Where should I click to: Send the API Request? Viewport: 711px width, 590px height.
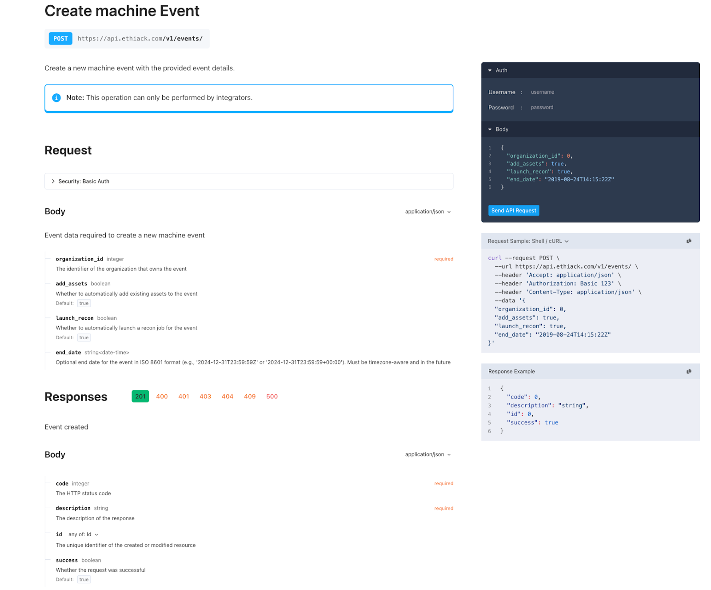point(514,210)
